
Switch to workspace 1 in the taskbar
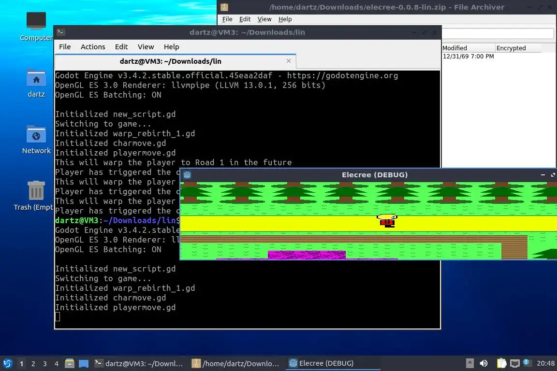(x=21, y=364)
